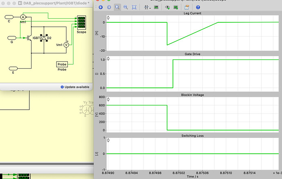Click the -20 tick on Leg Current axis
Viewport: 282px width, 179px height.
point(102,51)
